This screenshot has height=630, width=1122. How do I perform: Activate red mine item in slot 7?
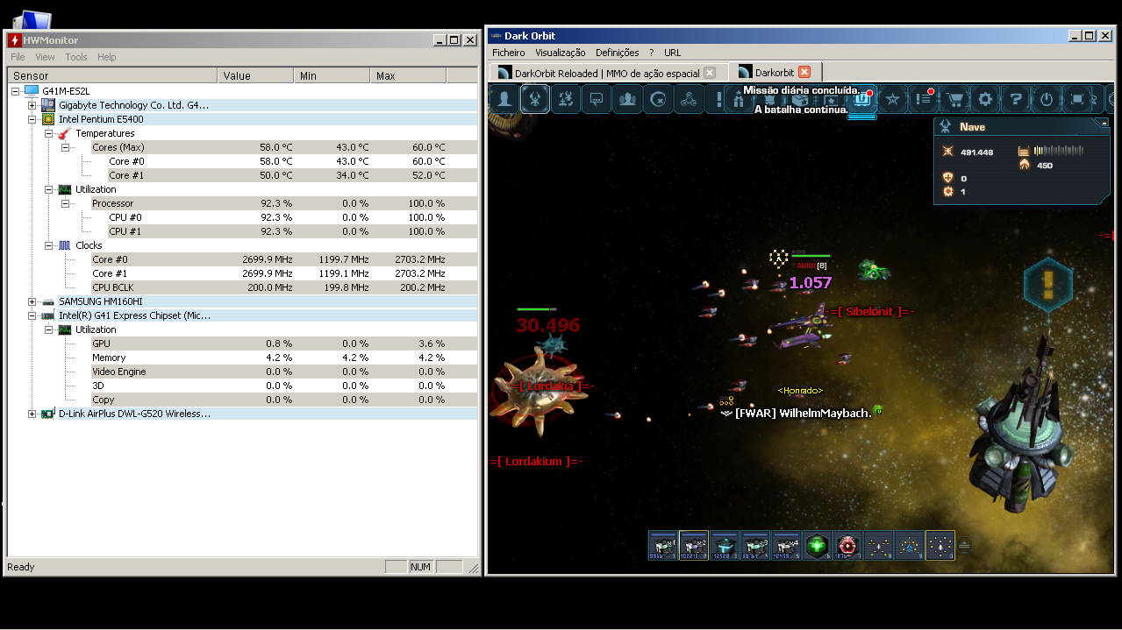[847, 546]
